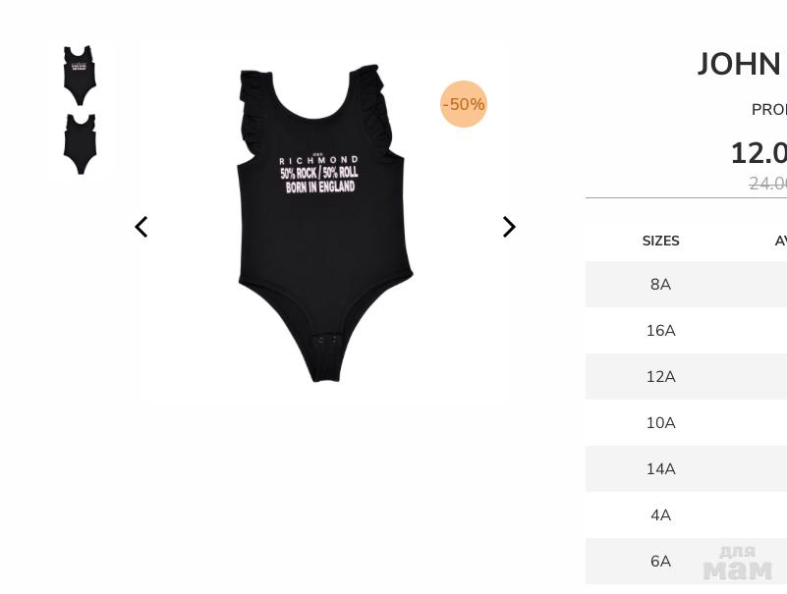Click the crossed-out original price
Viewport: 787px width, 594px height.
(767, 184)
